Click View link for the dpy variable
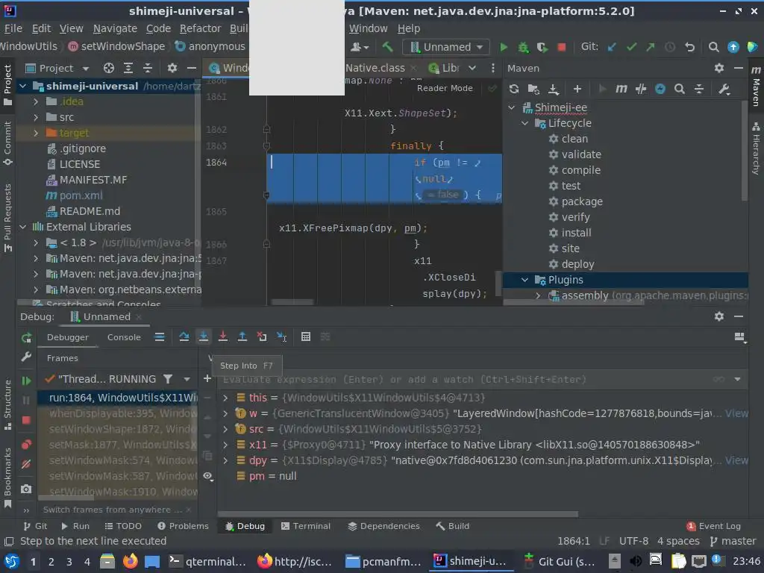 [x=736, y=460]
